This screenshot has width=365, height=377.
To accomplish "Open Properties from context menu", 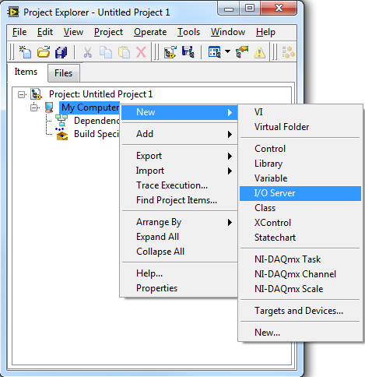I will pyautogui.click(x=180, y=288).
